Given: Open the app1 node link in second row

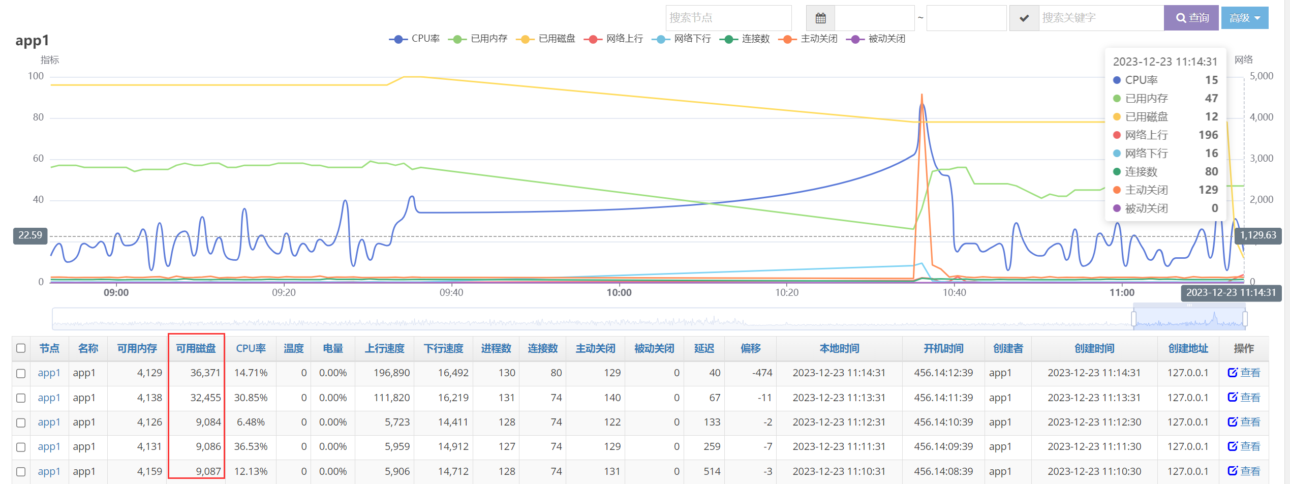Looking at the screenshot, I should pyautogui.click(x=49, y=398).
